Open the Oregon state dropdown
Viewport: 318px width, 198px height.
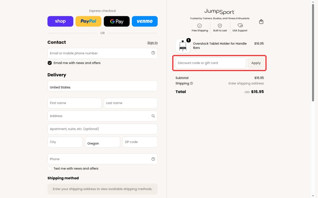(x=102, y=142)
